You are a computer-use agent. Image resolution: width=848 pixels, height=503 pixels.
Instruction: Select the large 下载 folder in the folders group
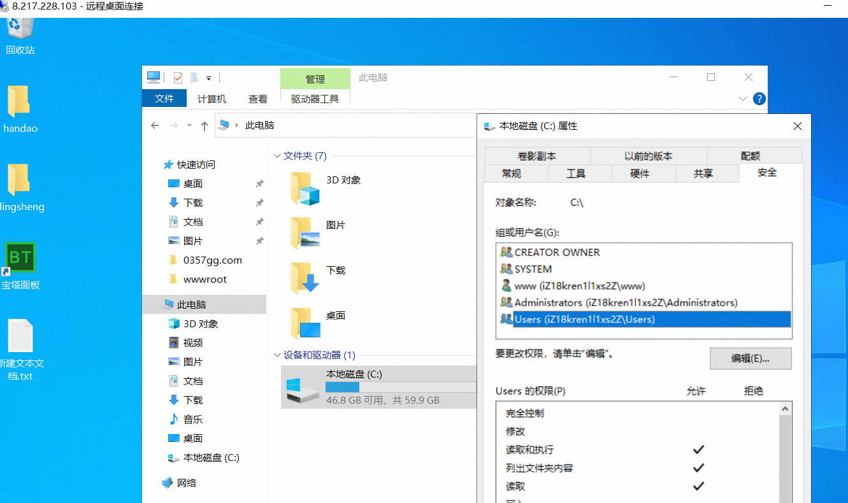click(x=319, y=278)
